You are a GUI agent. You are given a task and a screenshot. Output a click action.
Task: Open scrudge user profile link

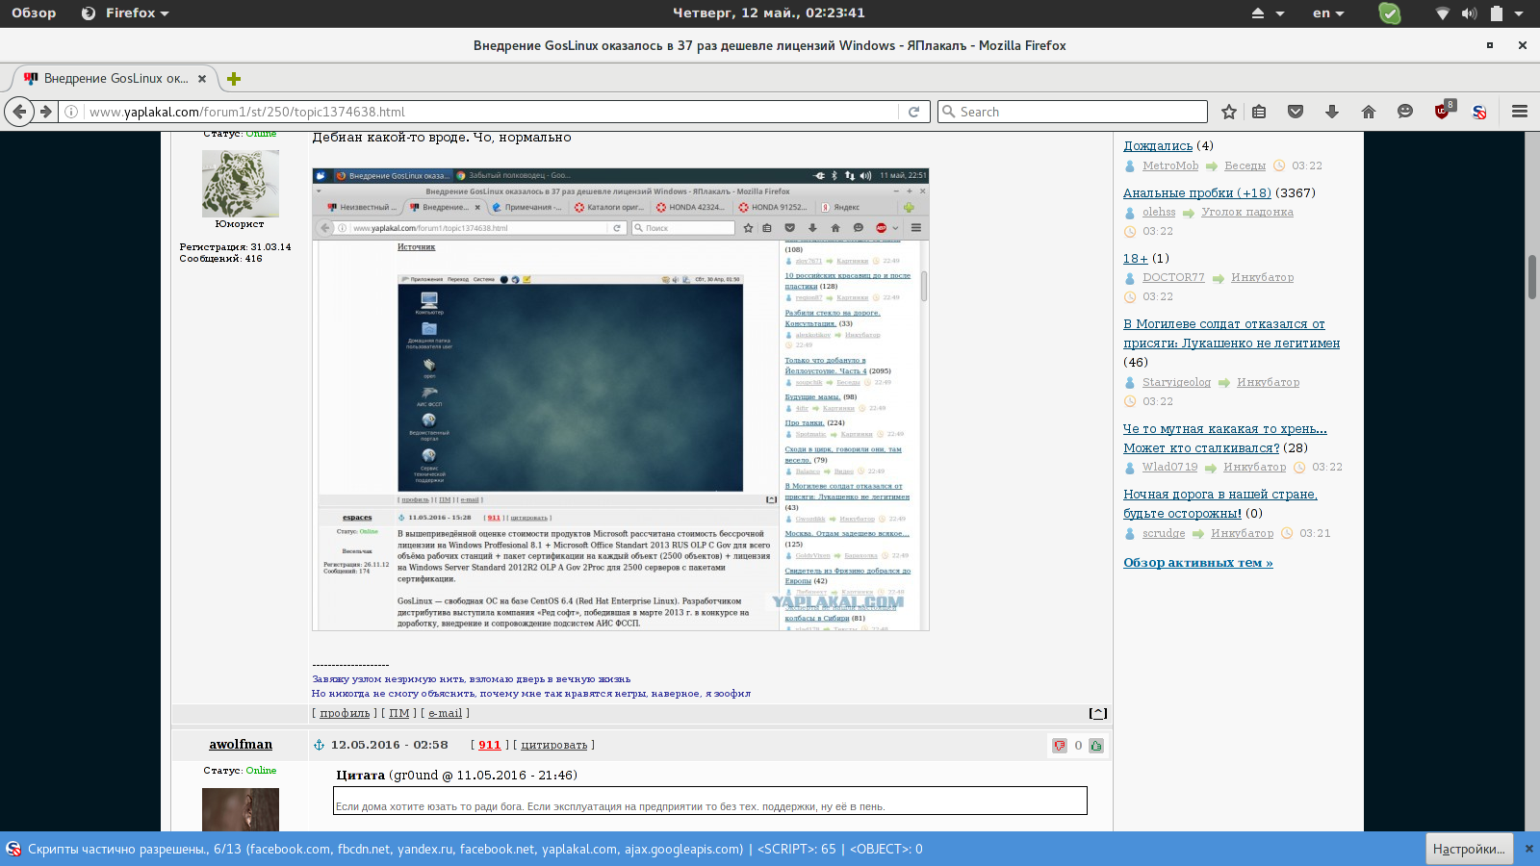1164,533
